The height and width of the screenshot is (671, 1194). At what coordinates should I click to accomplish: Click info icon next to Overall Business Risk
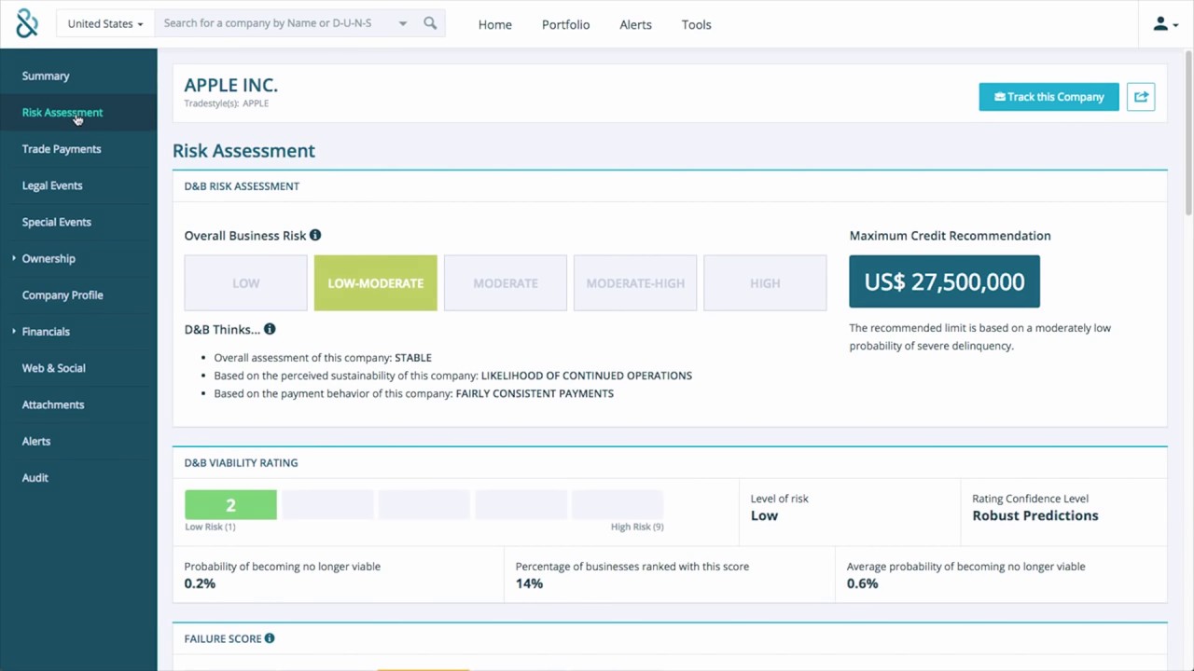tap(315, 236)
